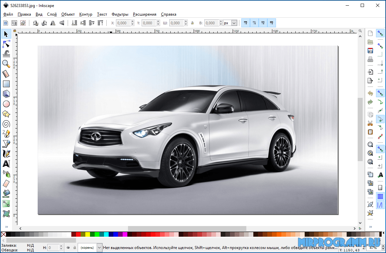386x253 pixels.
Task: Open the Правка menu
Action: tap(24, 14)
